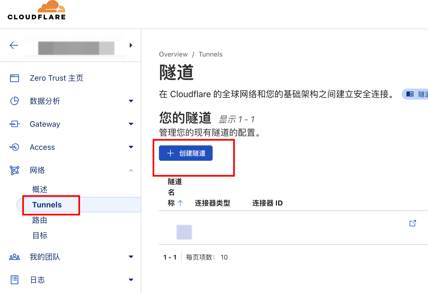Expand the Access dropdown arrow
The image size is (428, 293).
coord(131,147)
